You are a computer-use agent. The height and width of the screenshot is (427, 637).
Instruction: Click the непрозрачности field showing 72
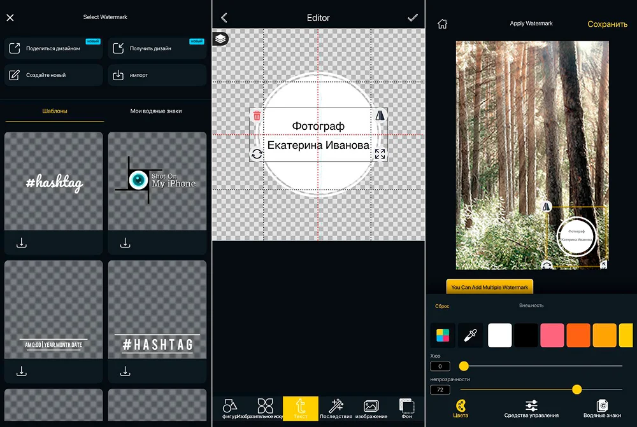point(440,389)
